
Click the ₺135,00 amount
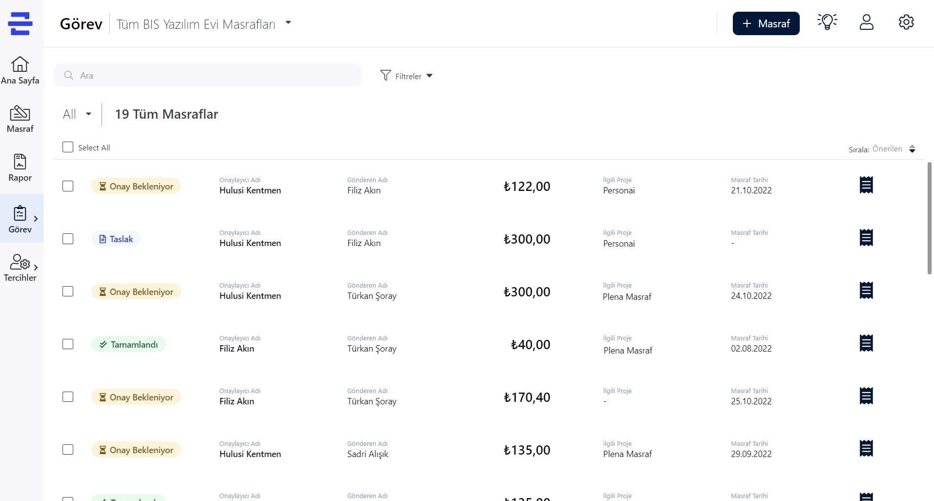click(527, 450)
